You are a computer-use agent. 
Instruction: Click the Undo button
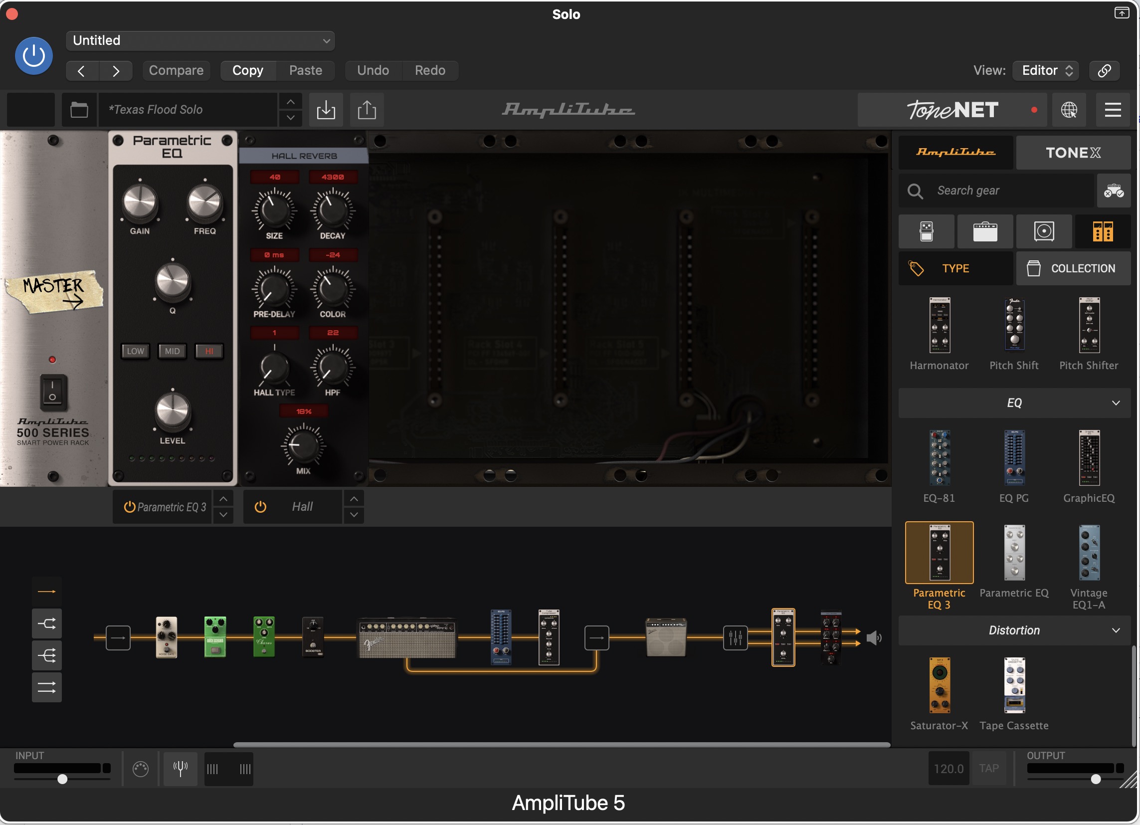click(373, 70)
